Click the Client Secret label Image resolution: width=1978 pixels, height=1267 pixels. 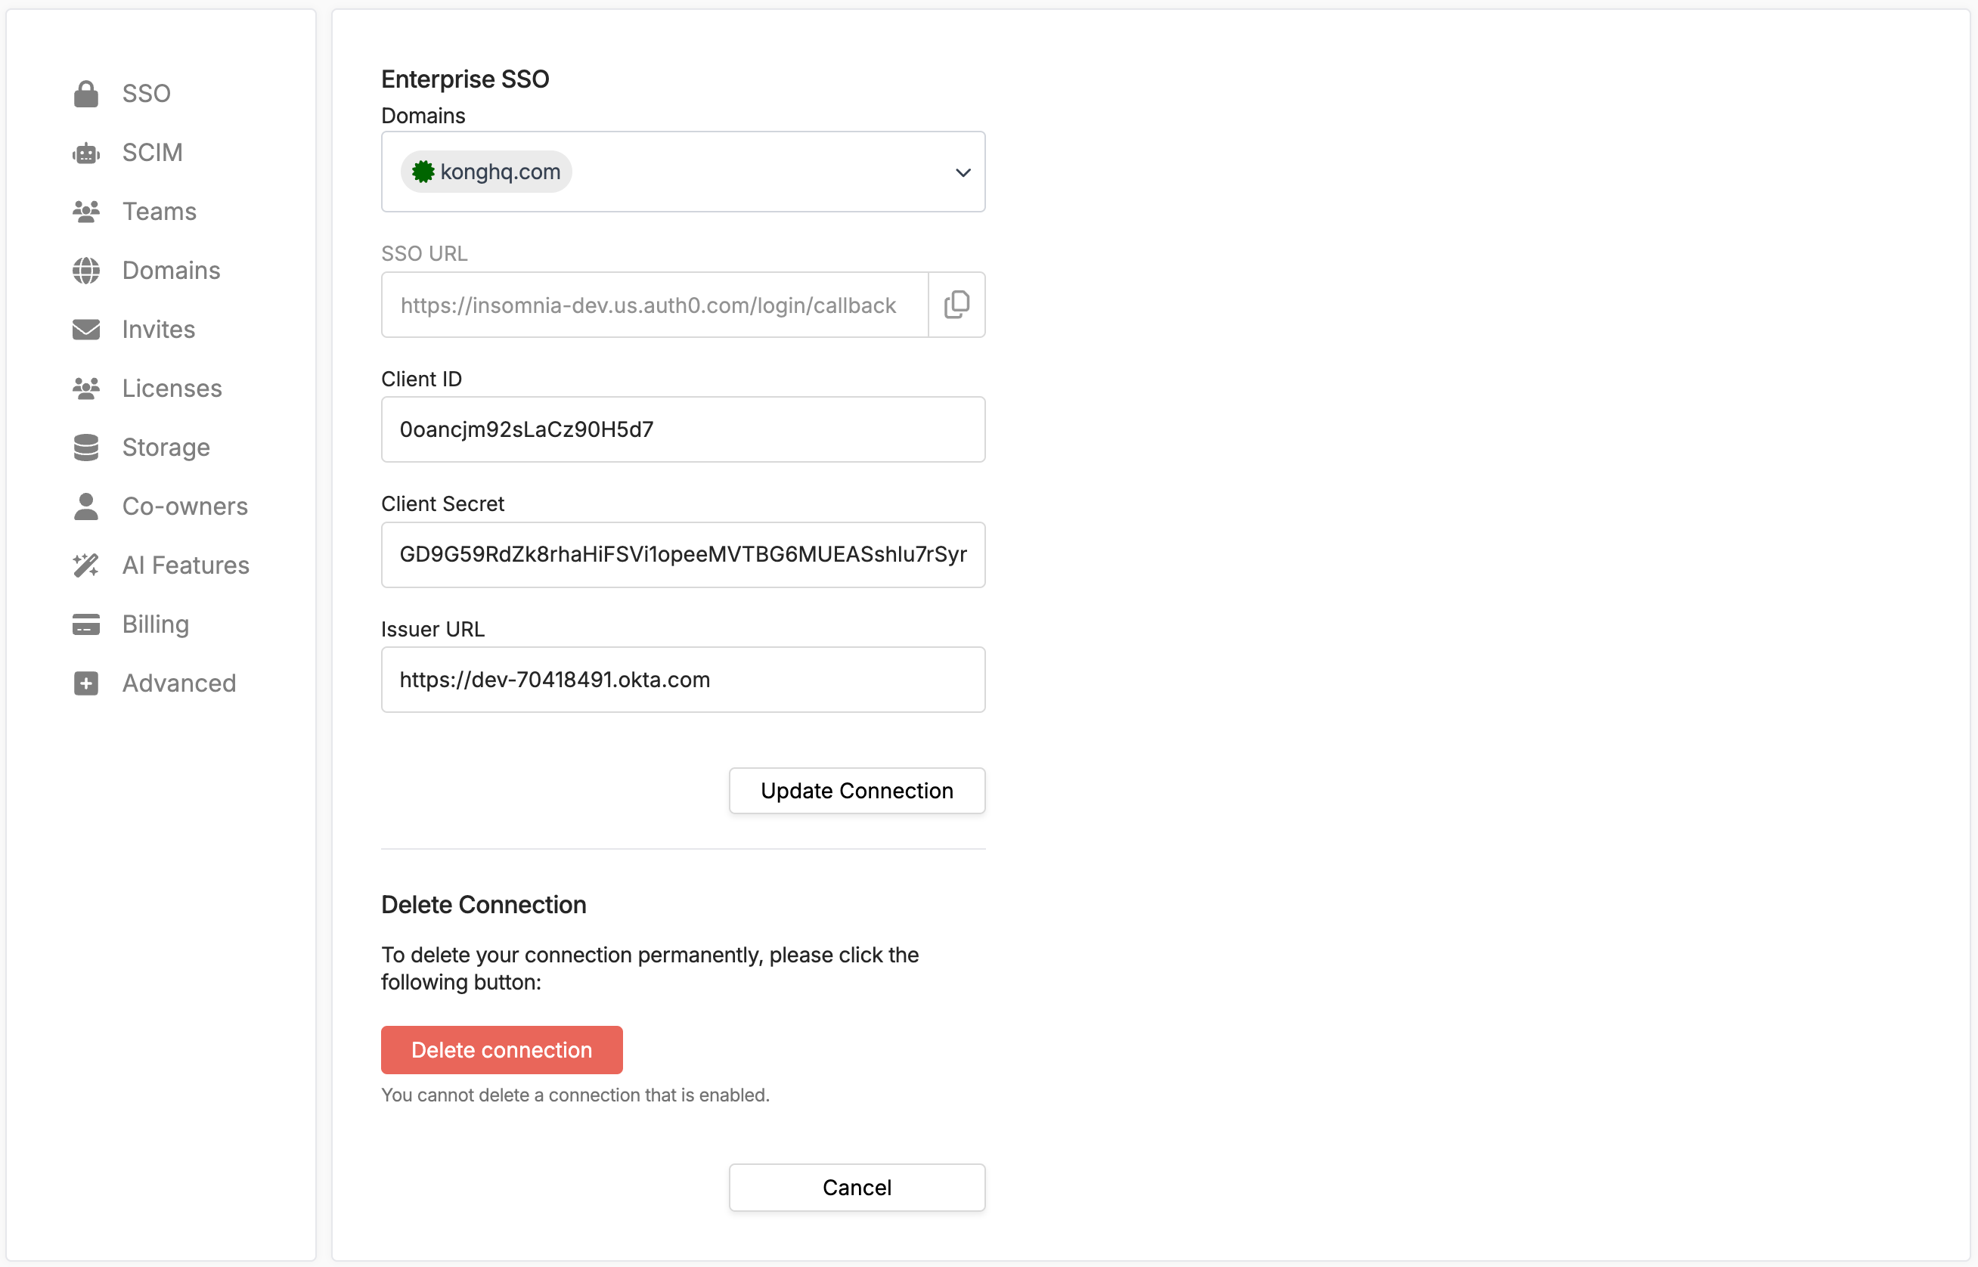442,503
